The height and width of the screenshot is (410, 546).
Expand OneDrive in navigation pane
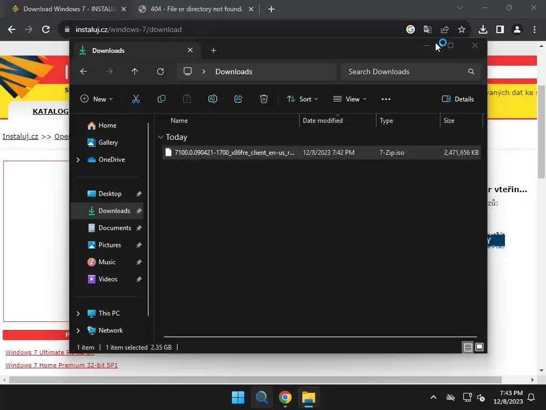tap(78, 160)
